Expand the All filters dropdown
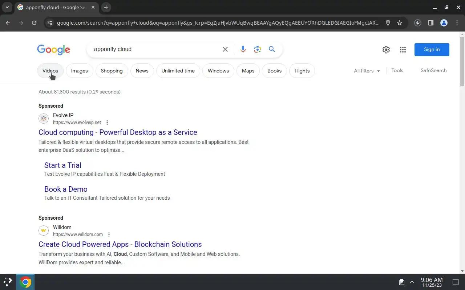 367,71
